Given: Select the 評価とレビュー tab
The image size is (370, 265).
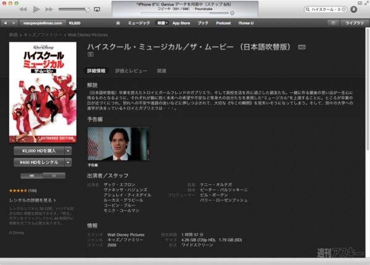Looking at the screenshot, I should pos(131,71).
